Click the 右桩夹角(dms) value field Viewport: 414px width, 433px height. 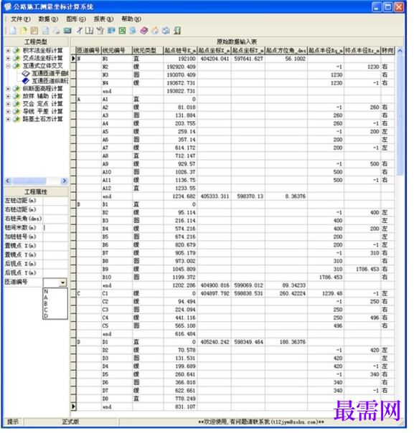(x=55, y=219)
